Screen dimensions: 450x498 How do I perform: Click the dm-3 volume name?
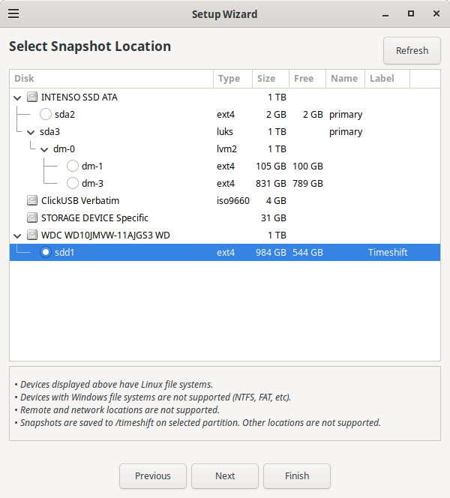point(92,183)
